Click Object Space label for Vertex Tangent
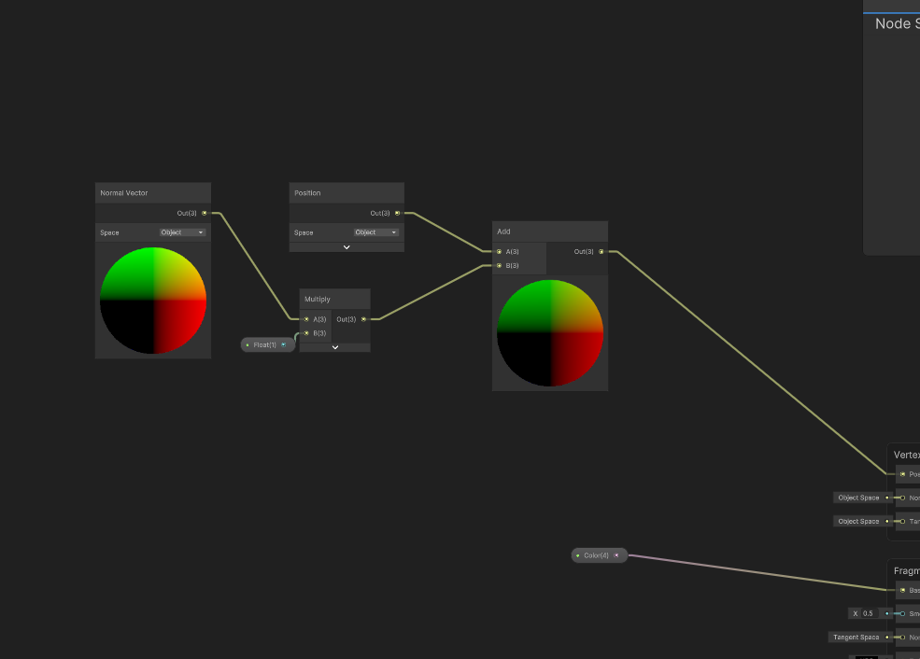The width and height of the screenshot is (920, 659). (x=858, y=521)
